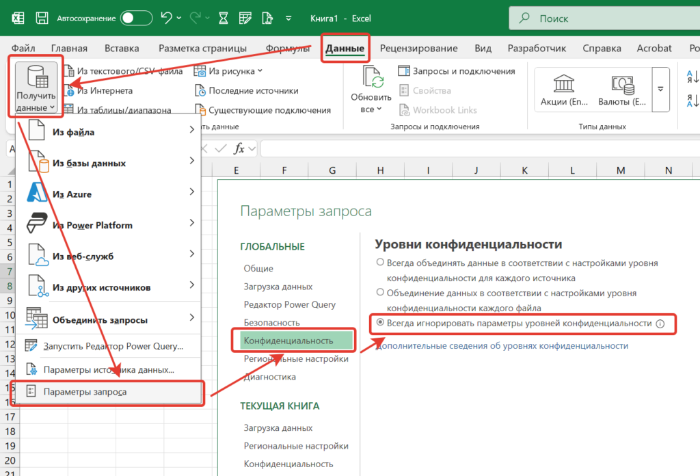Click the Undo arrow icon
The width and height of the screenshot is (700, 476).
tap(166, 18)
